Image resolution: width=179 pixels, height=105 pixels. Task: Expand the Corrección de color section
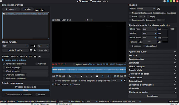pyautogui.click(x=152, y=74)
